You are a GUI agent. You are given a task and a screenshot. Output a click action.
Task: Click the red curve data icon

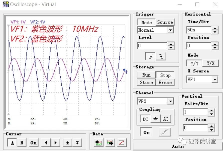click(x=121, y=143)
